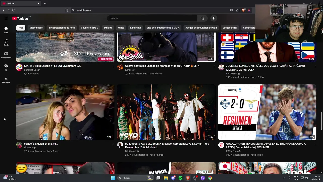Open video title Stn. 6: S Fluid Escape #15
Image resolution: width=323 pixels, height=182 pixels.
53,66
